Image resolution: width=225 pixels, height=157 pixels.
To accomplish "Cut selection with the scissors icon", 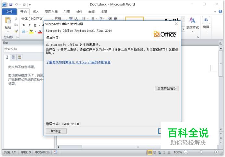I will click(16, 19).
